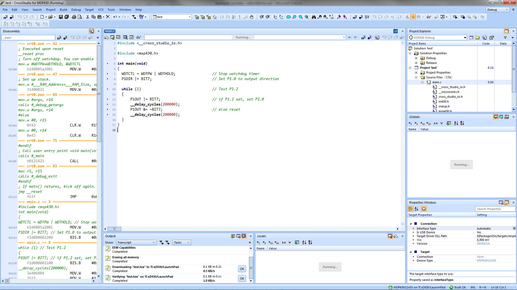Click the Save All icon
517x290 pixels.
tap(67, 17)
